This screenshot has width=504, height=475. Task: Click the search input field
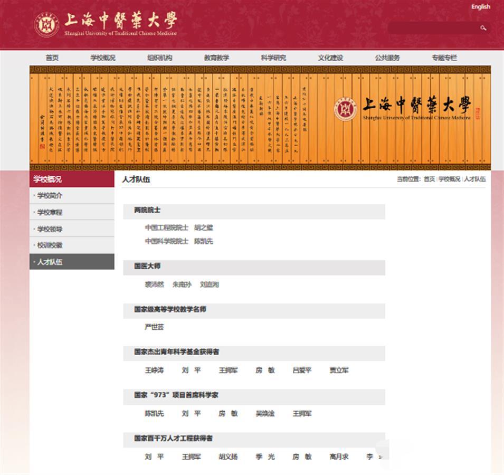pos(433,28)
